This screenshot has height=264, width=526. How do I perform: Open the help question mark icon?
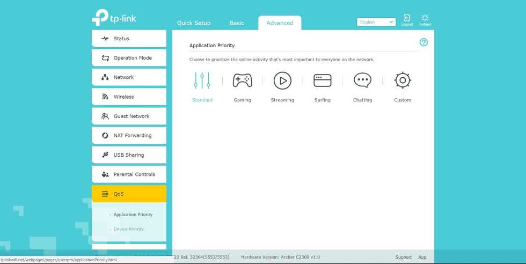point(423,42)
